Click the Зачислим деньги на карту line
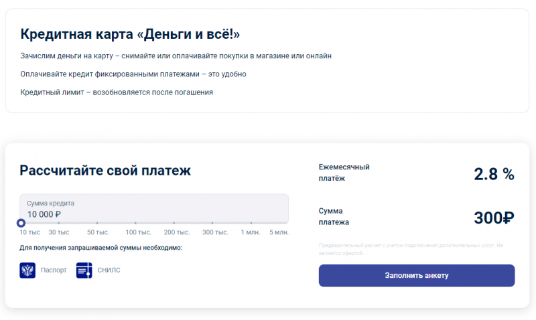 click(176, 56)
